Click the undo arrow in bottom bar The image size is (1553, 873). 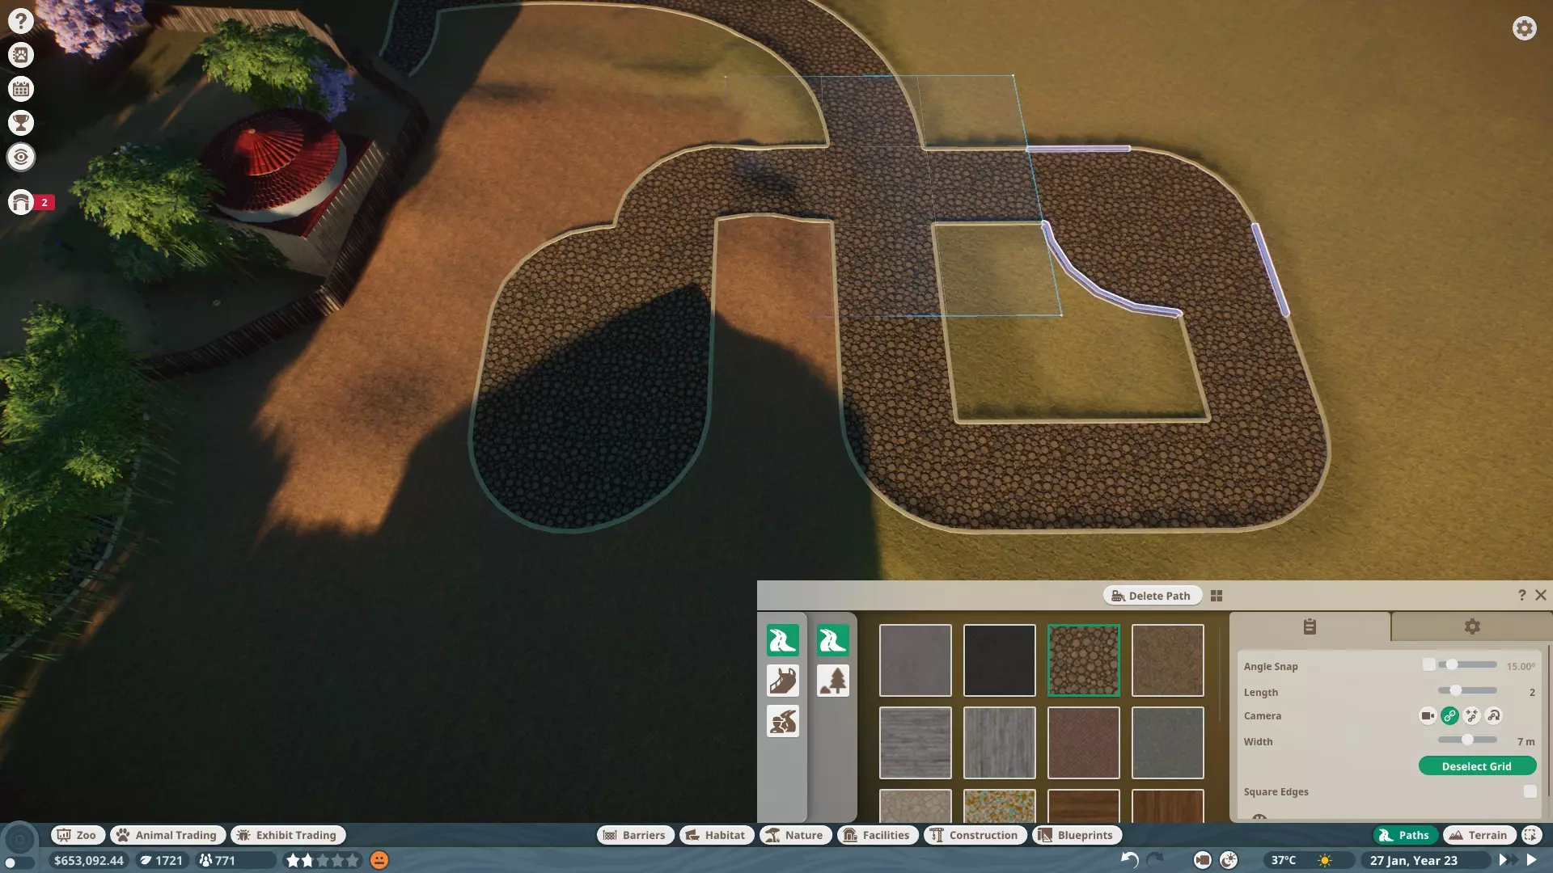tap(1129, 860)
